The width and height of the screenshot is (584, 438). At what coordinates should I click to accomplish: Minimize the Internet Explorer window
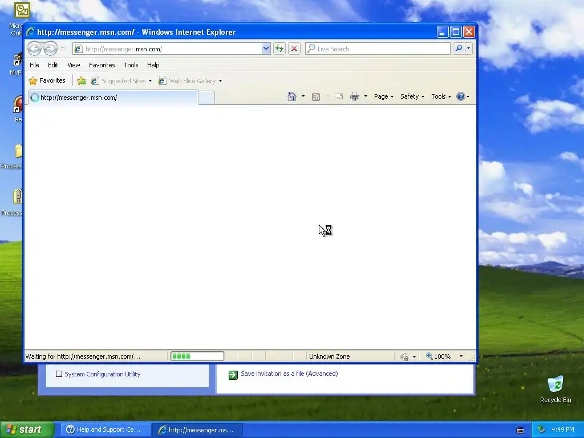442,32
